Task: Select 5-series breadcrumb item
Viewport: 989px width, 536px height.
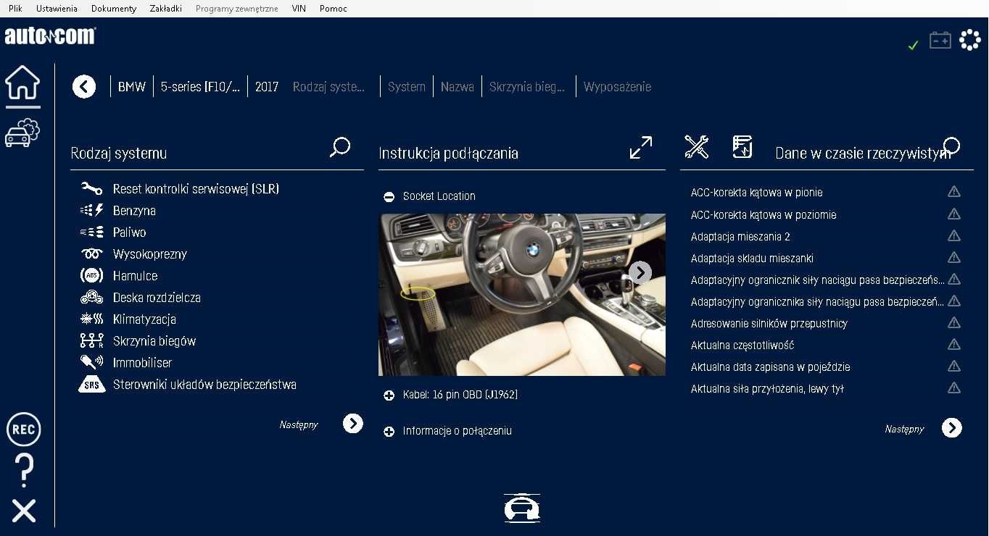Action: tap(200, 87)
